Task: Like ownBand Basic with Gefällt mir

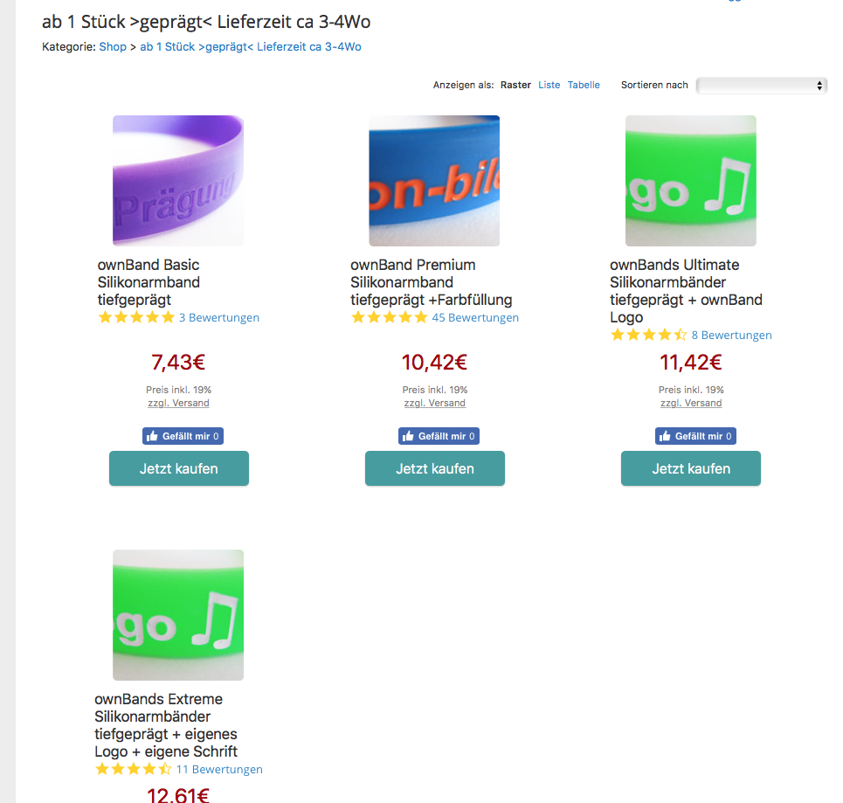Action: (183, 436)
